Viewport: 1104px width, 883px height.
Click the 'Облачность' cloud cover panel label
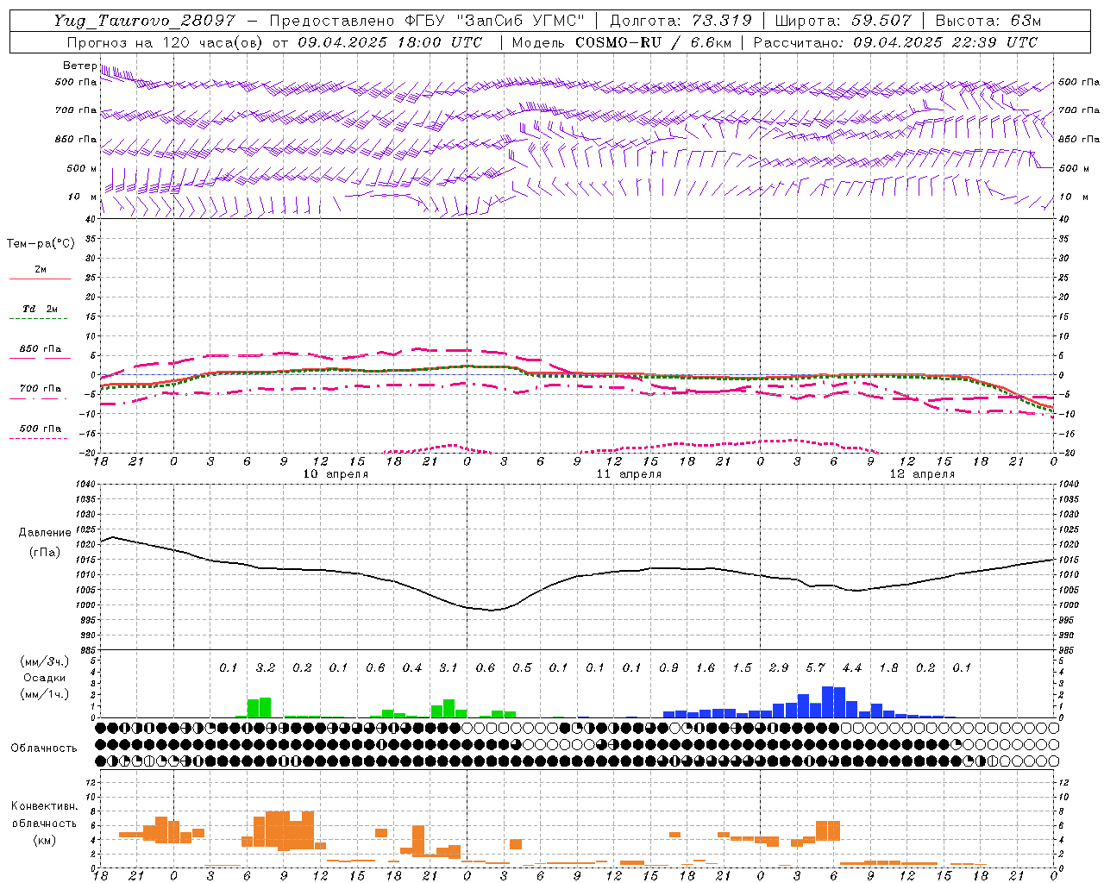(44, 748)
